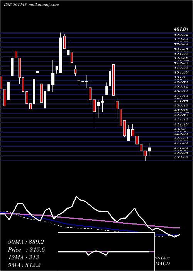The width and height of the screenshot is (193, 271).
Task: Click the 12MA : 313 readout
Action: point(24,257)
